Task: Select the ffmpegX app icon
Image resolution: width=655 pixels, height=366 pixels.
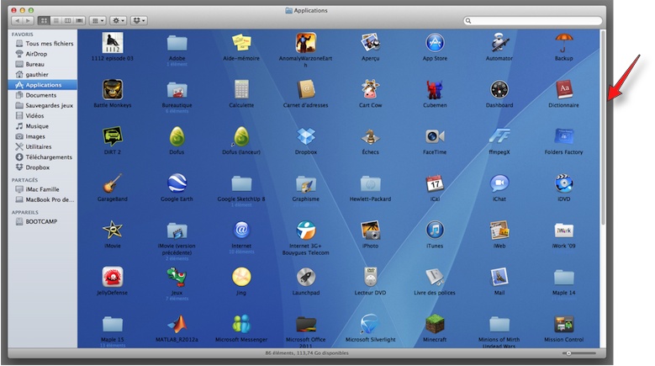Action: 499,136
